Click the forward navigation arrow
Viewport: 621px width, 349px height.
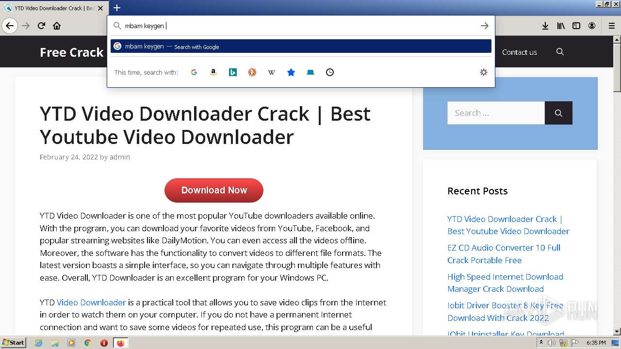[x=26, y=26]
